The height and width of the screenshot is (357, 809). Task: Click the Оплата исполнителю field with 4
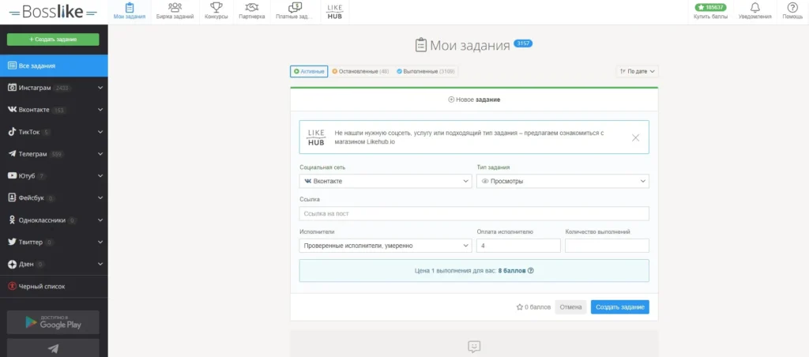tap(518, 246)
